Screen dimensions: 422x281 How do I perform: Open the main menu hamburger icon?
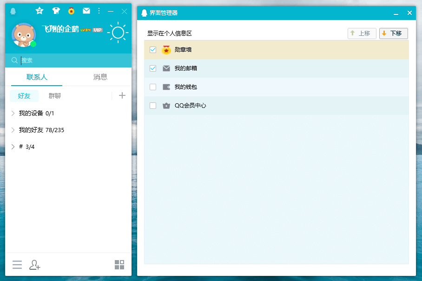tap(17, 265)
